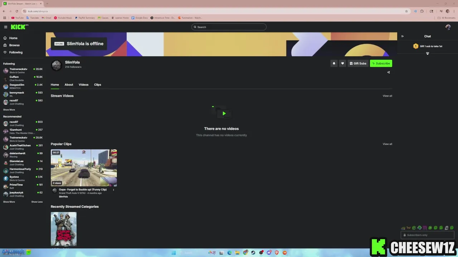Open joeykaotyk in Recommended
The image size is (458, 257).
click(23, 194)
